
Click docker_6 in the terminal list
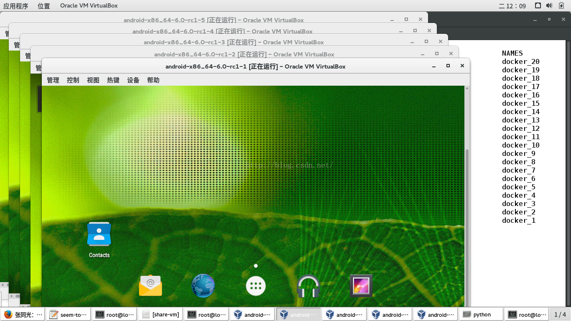click(519, 178)
